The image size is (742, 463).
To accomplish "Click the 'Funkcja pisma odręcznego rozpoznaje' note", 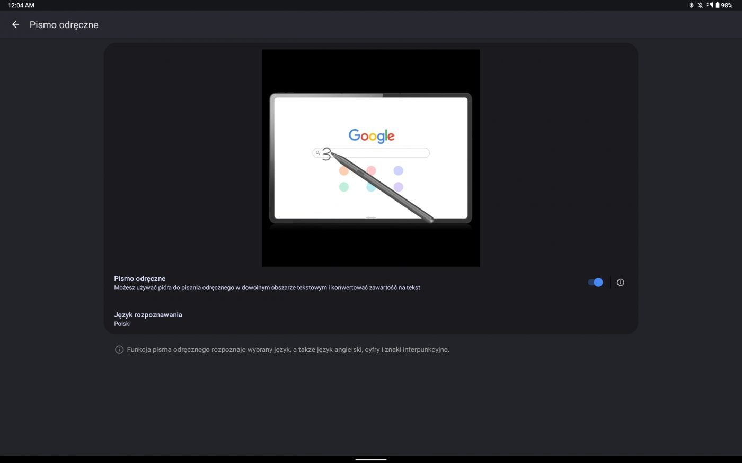I will (x=288, y=350).
